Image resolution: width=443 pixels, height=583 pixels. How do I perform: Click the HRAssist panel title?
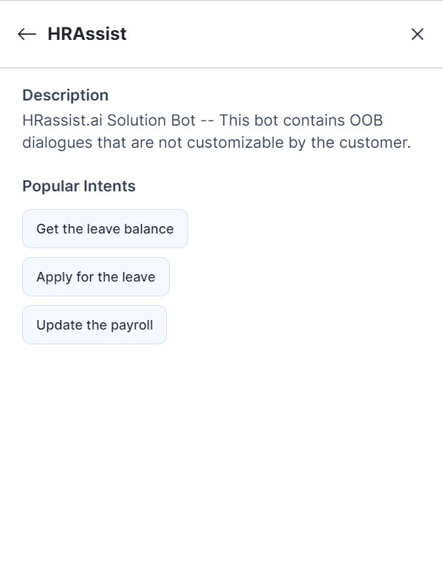87,34
